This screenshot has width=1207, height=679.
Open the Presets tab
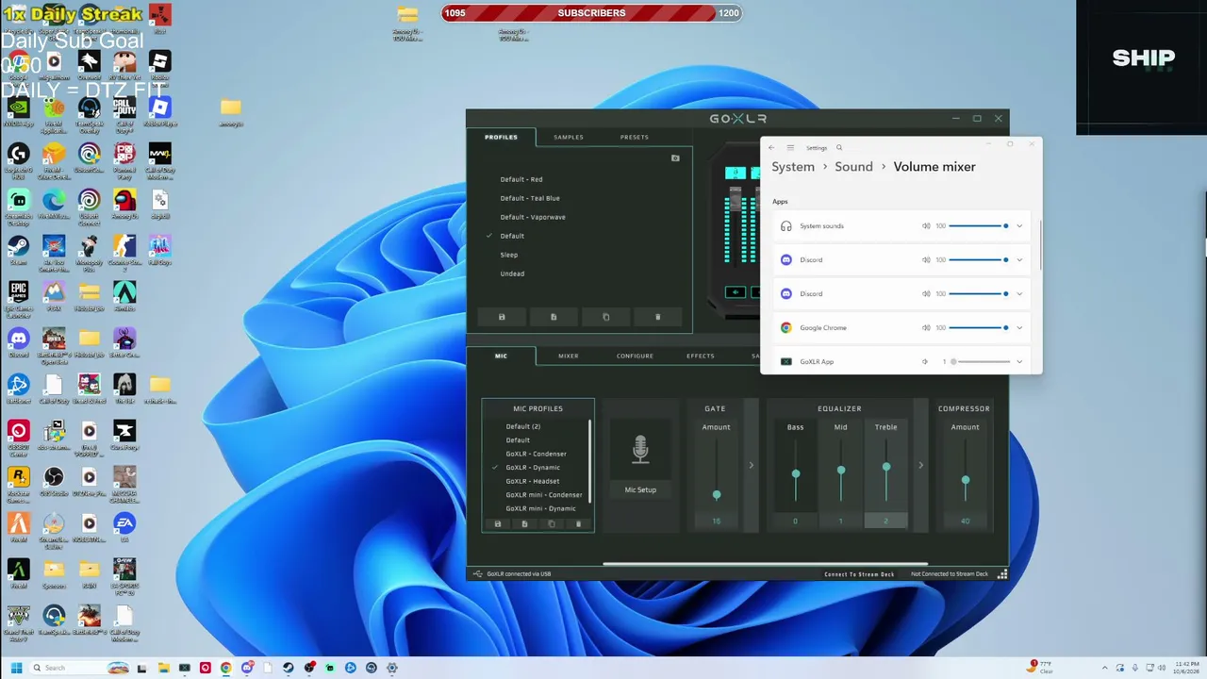635,138
